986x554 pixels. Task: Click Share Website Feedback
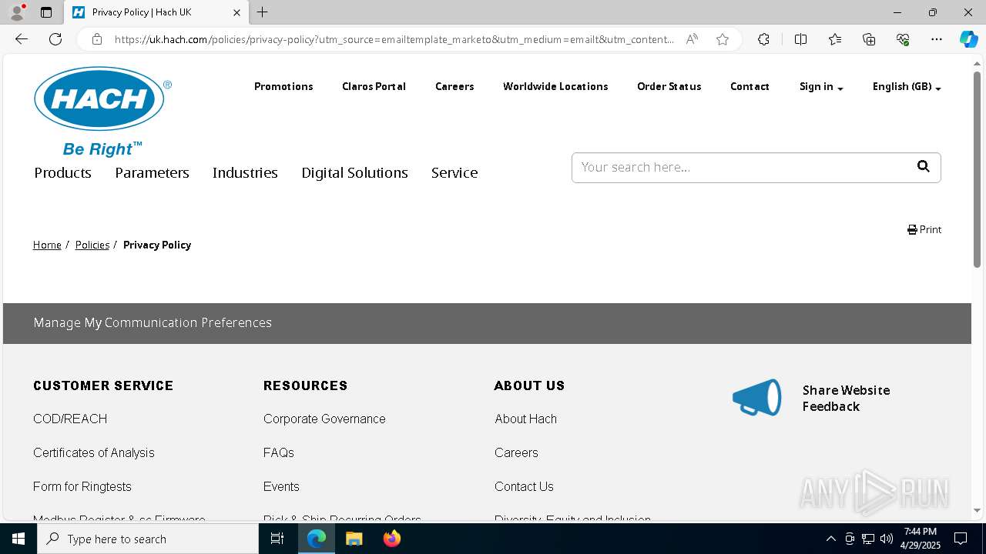point(846,398)
